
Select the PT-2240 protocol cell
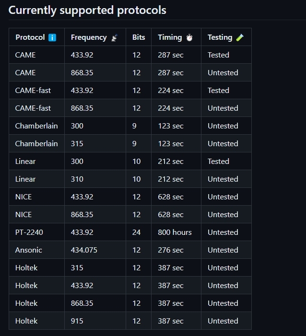[x=36, y=232]
